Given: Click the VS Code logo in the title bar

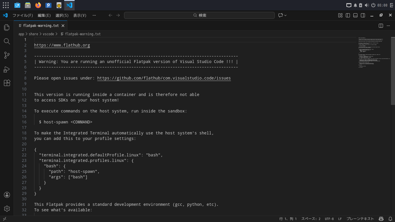Looking at the screenshot, I should pyautogui.click(x=5, y=15).
